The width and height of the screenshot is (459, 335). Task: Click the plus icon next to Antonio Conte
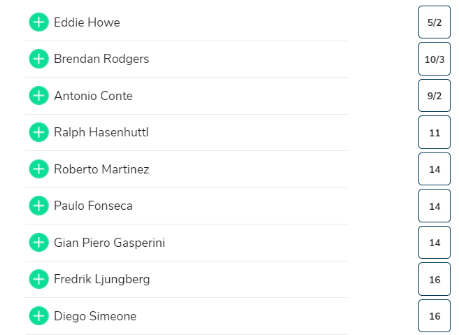coord(38,96)
